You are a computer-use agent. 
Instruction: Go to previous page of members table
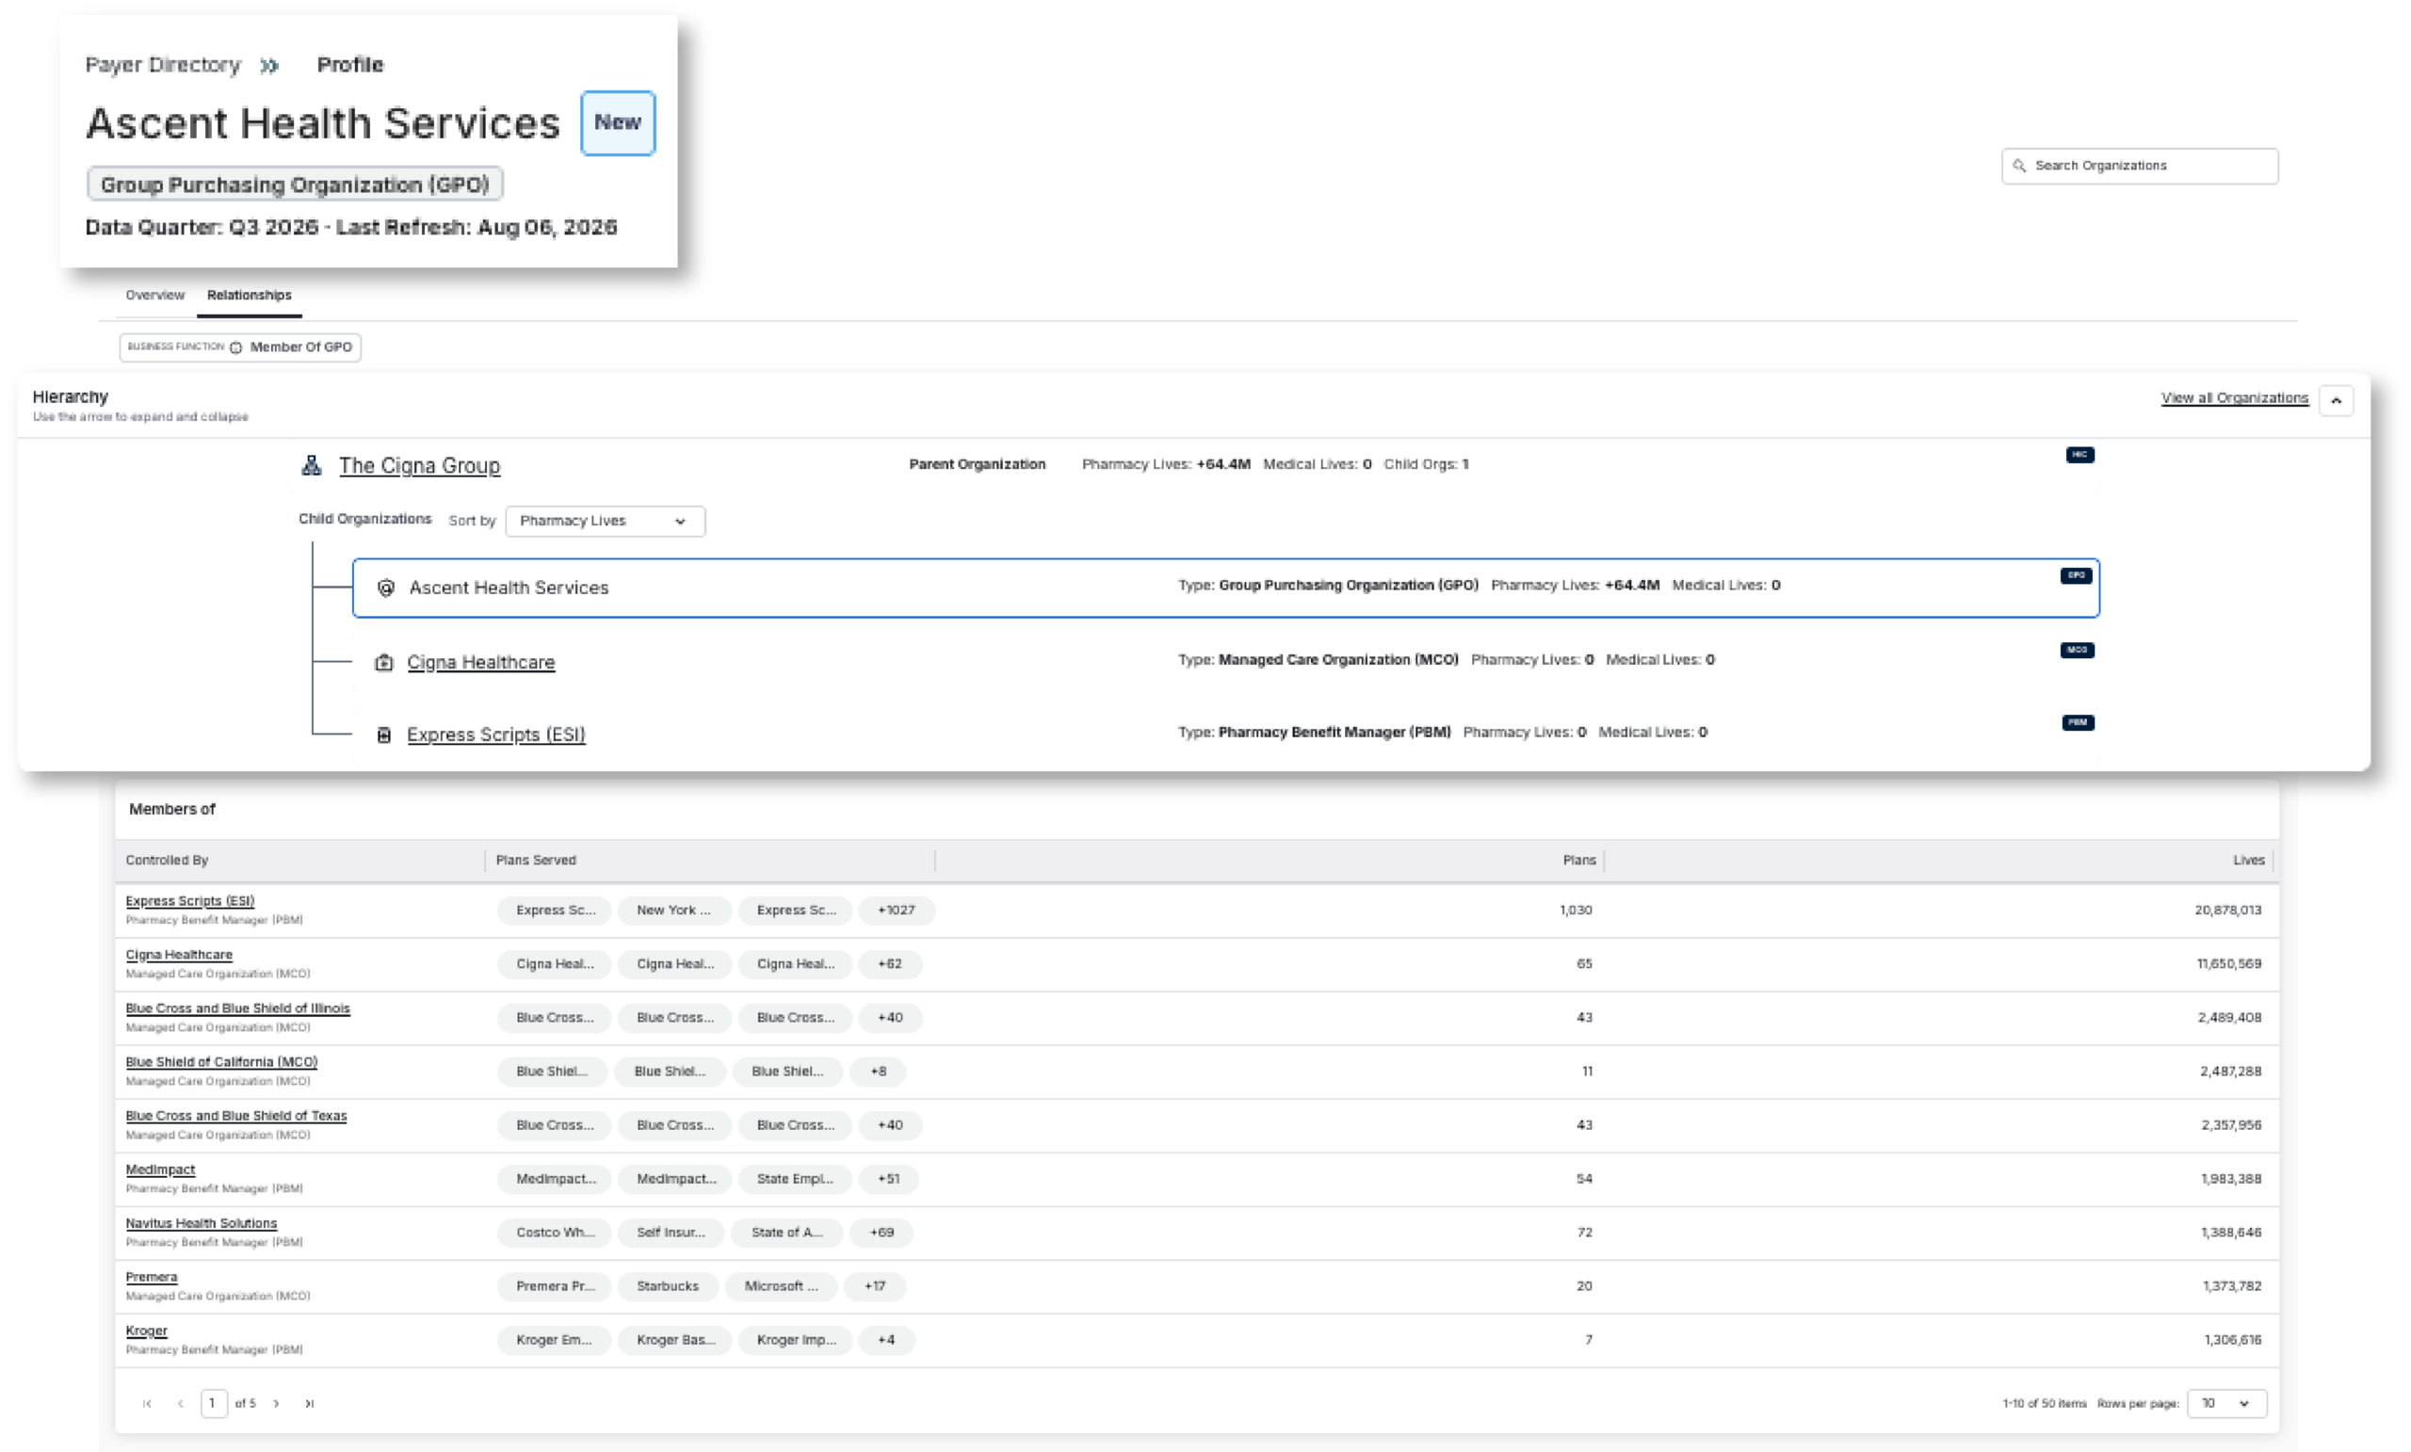(180, 1403)
